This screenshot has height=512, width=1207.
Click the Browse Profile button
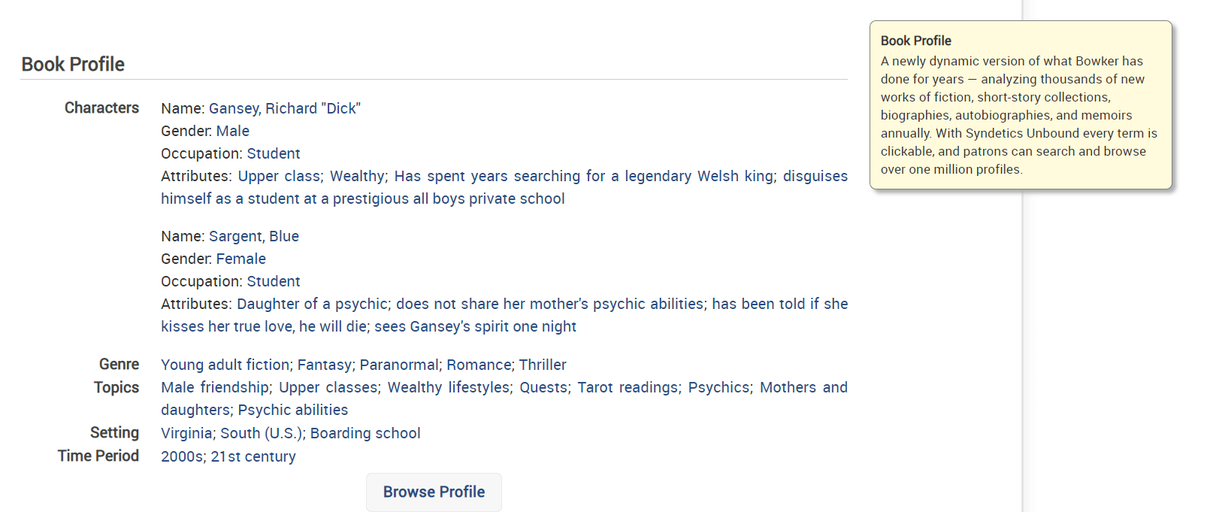434,492
